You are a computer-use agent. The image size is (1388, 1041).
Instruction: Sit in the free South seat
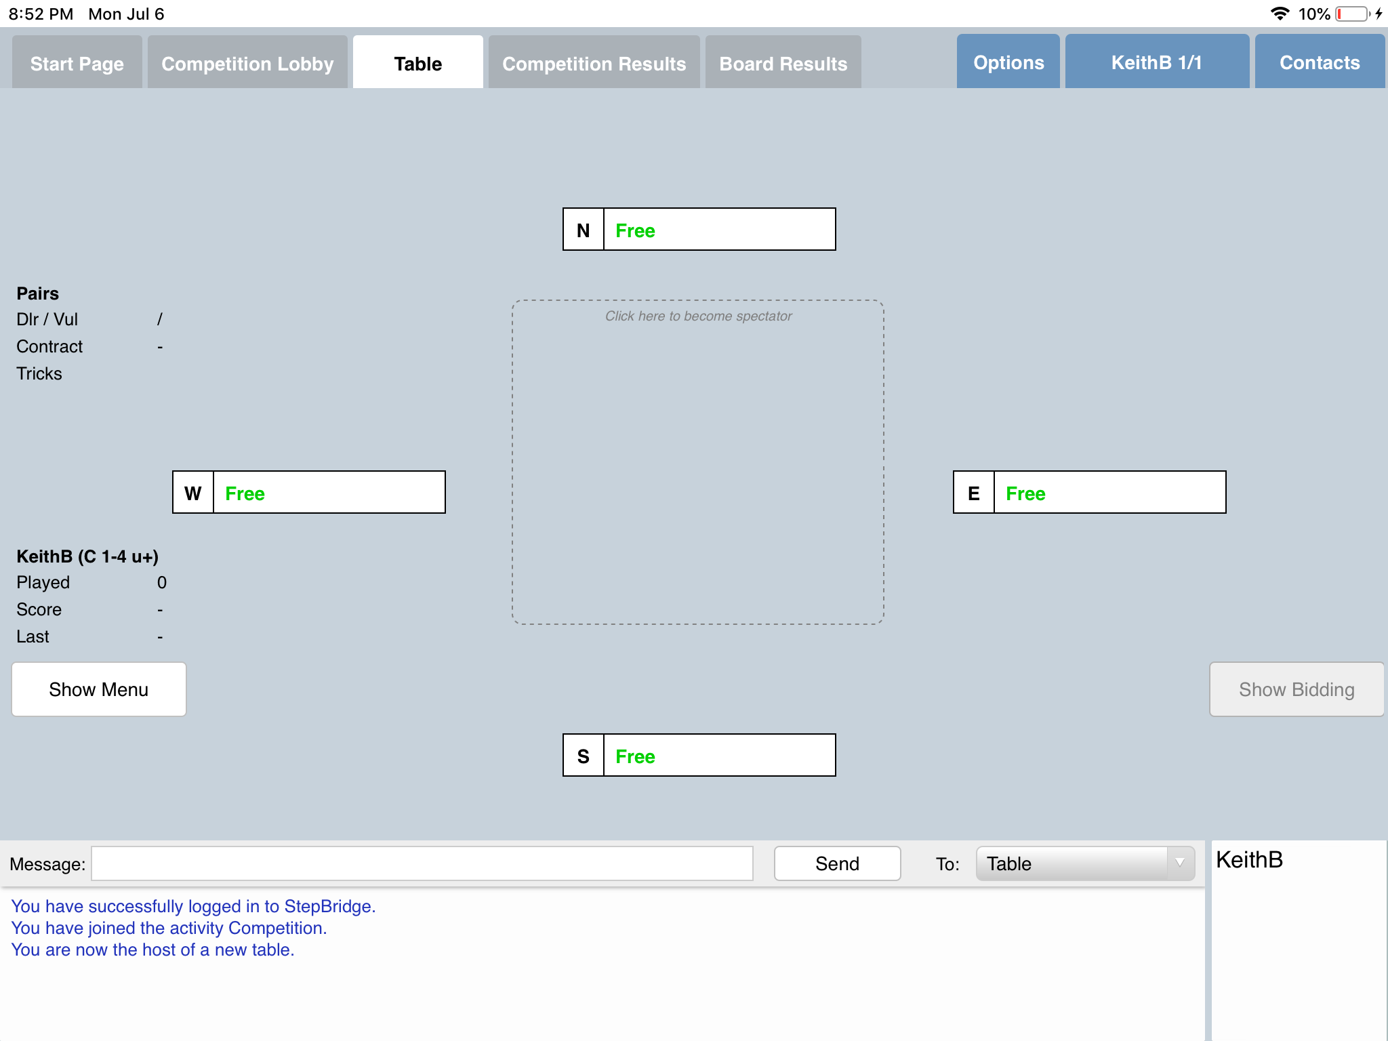tap(718, 756)
